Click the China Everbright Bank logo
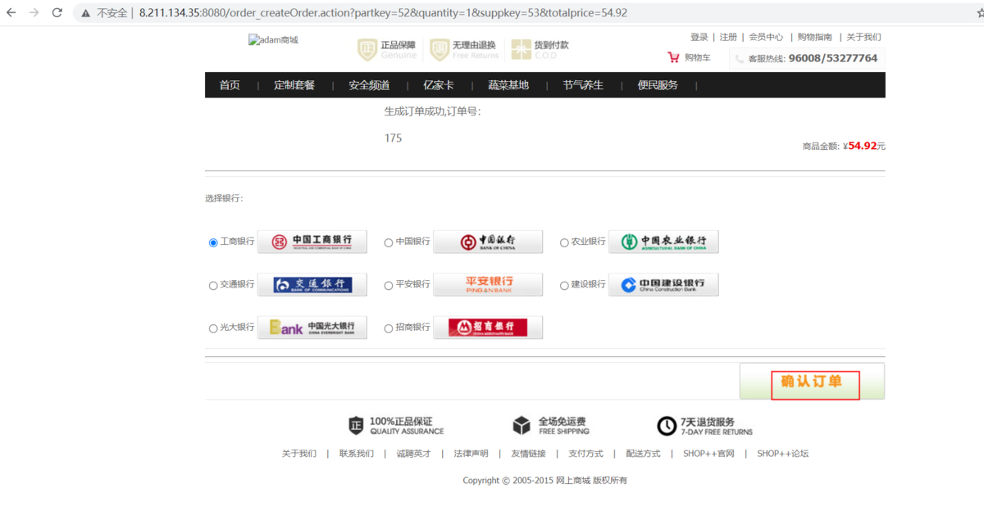Screen dimensions: 984x520 [312, 328]
